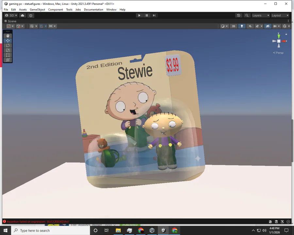
Task: Open Unity cloud services
Action: point(23,15)
